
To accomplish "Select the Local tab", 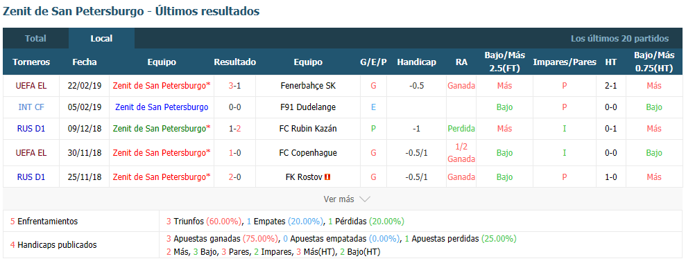I will pyautogui.click(x=101, y=38).
